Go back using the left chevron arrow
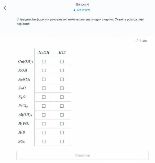The image size is (155, 163). coord(5,8)
